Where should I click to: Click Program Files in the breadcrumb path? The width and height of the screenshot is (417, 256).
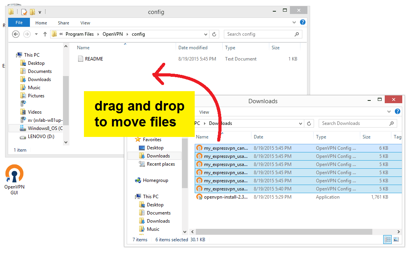pos(80,34)
